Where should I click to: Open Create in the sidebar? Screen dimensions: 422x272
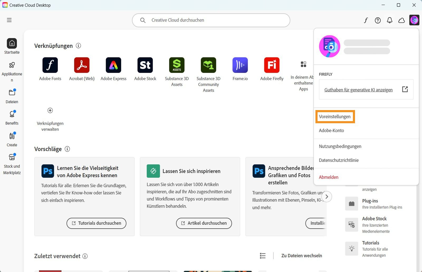(12, 140)
